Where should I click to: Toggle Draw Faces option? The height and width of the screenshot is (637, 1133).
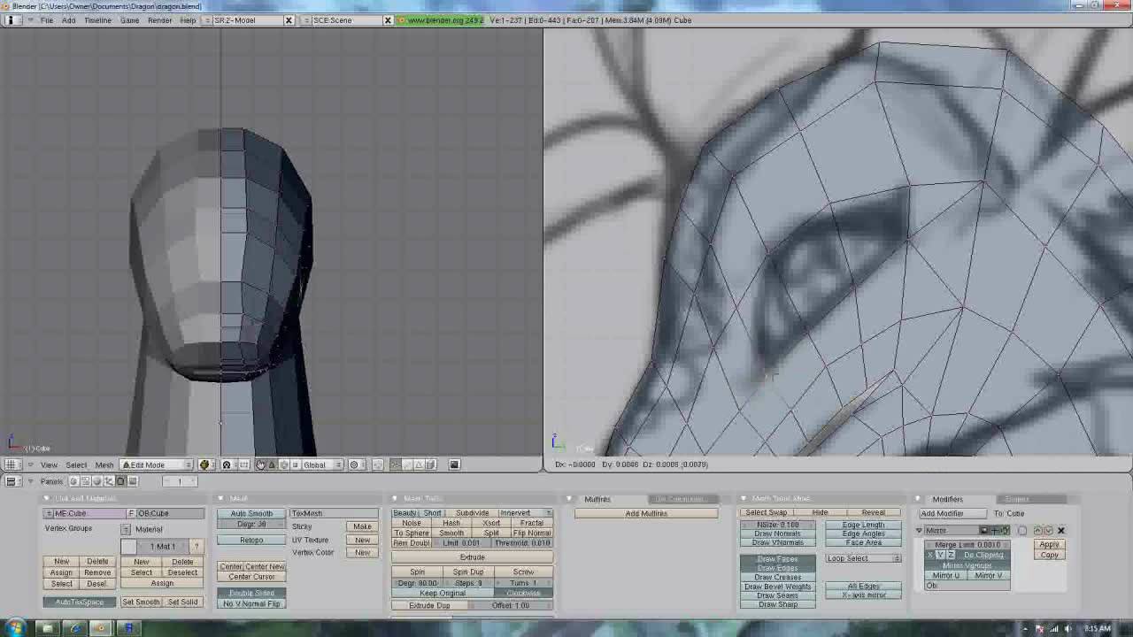[x=777, y=559]
